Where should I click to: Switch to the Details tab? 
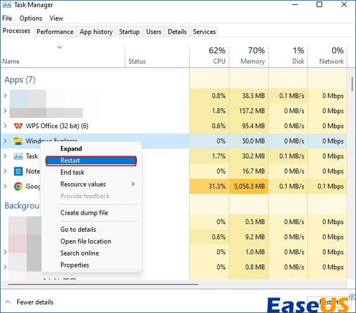click(x=177, y=32)
